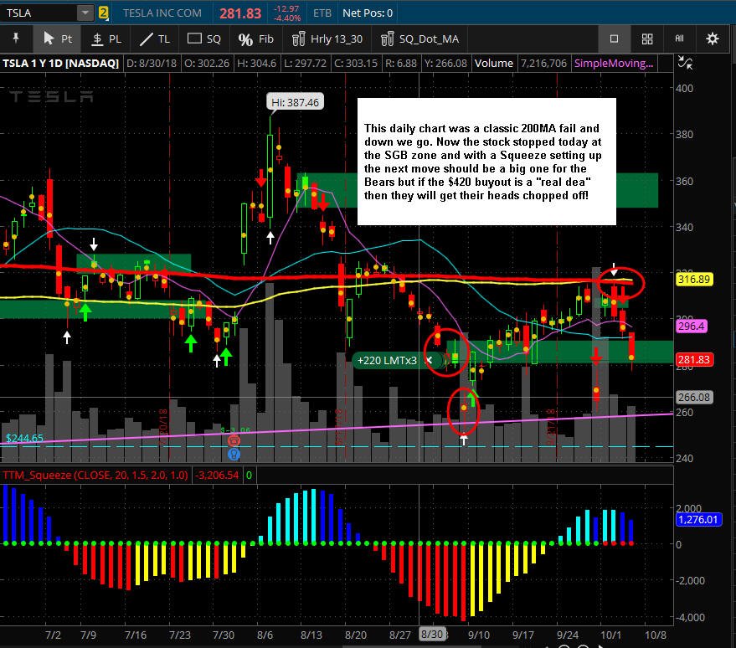Switch to grid chart layout
The width and height of the screenshot is (736, 648).
647,39
